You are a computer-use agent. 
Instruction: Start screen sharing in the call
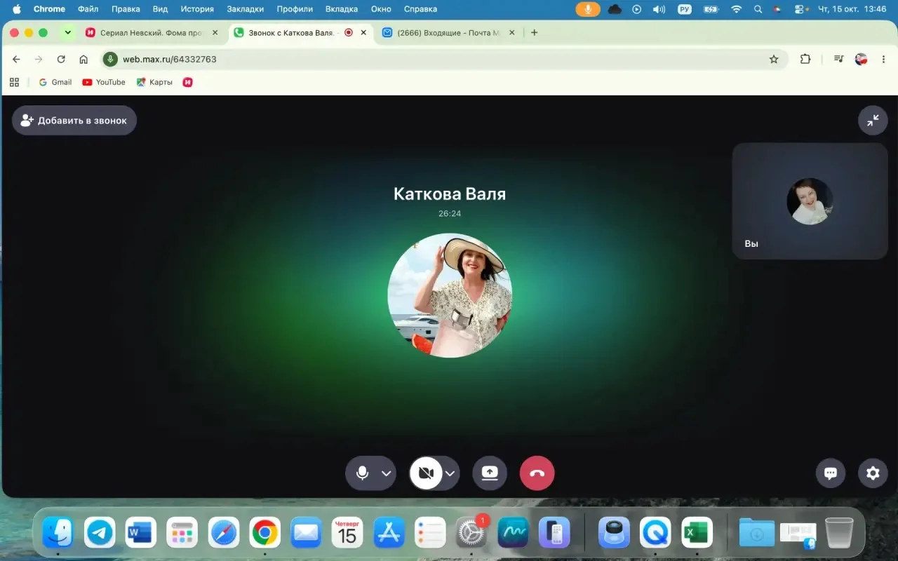[490, 473]
